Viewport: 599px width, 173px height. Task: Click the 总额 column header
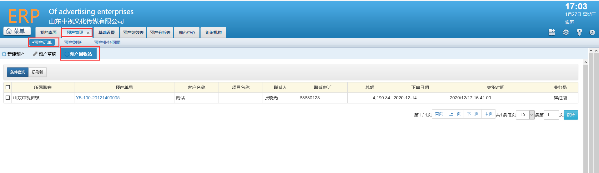click(370, 87)
